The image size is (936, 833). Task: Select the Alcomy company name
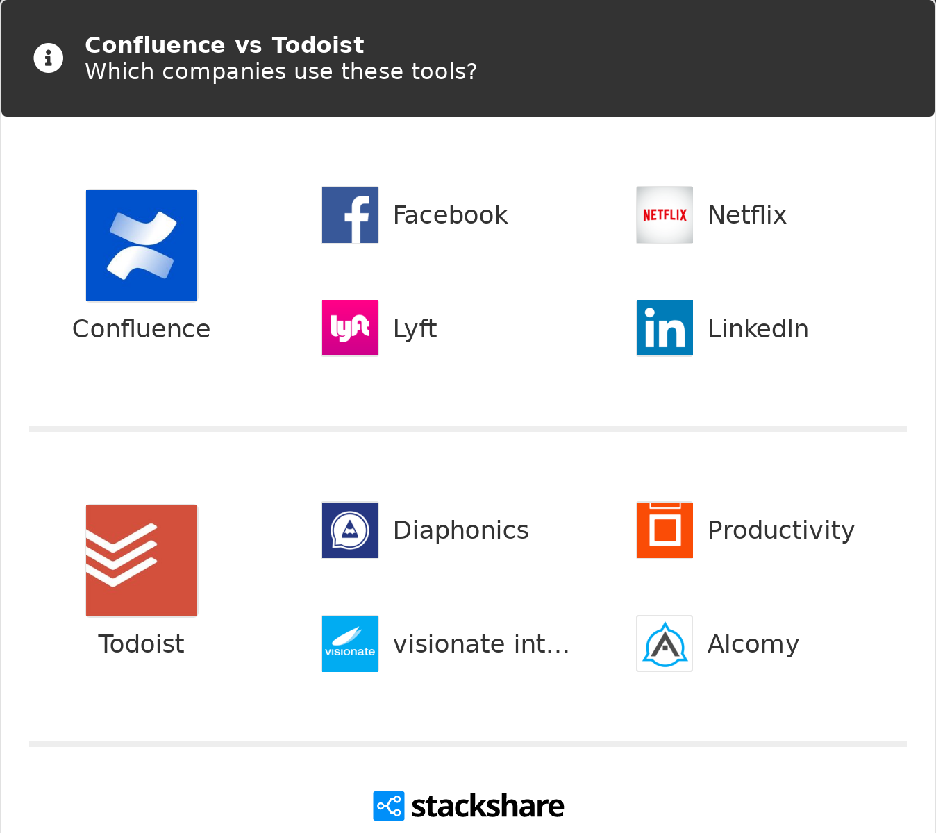[x=753, y=644]
